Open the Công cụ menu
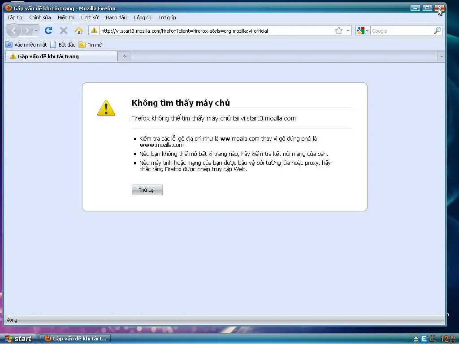Viewport: 459px width, 344px height. 142,17
